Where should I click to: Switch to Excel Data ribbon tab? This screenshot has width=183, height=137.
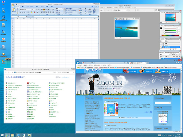42,7
